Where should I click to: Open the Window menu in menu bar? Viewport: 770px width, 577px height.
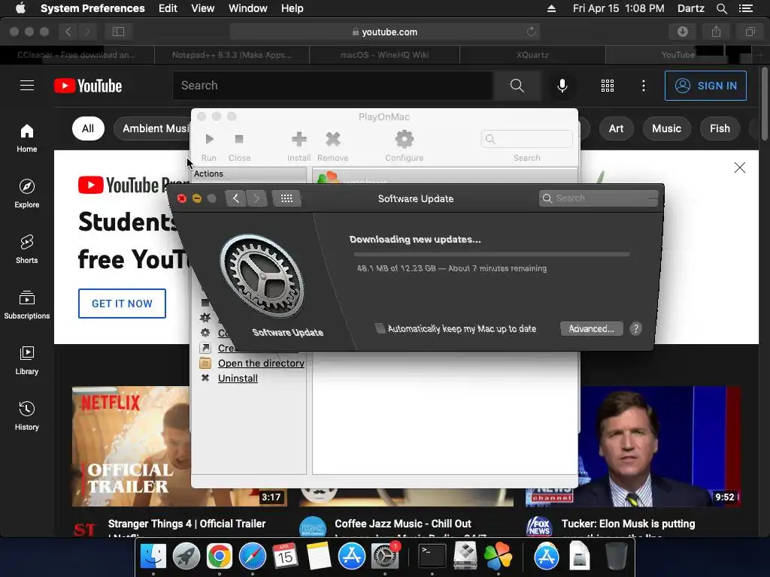[248, 8]
